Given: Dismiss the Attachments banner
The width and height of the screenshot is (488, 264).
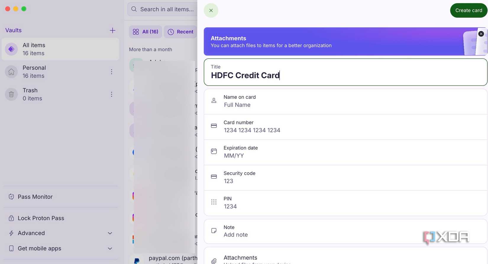Looking at the screenshot, I should (x=481, y=34).
